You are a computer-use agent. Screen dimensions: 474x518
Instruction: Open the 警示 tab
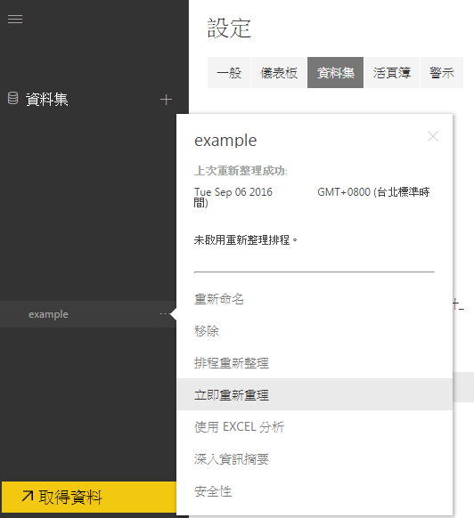[x=442, y=73]
